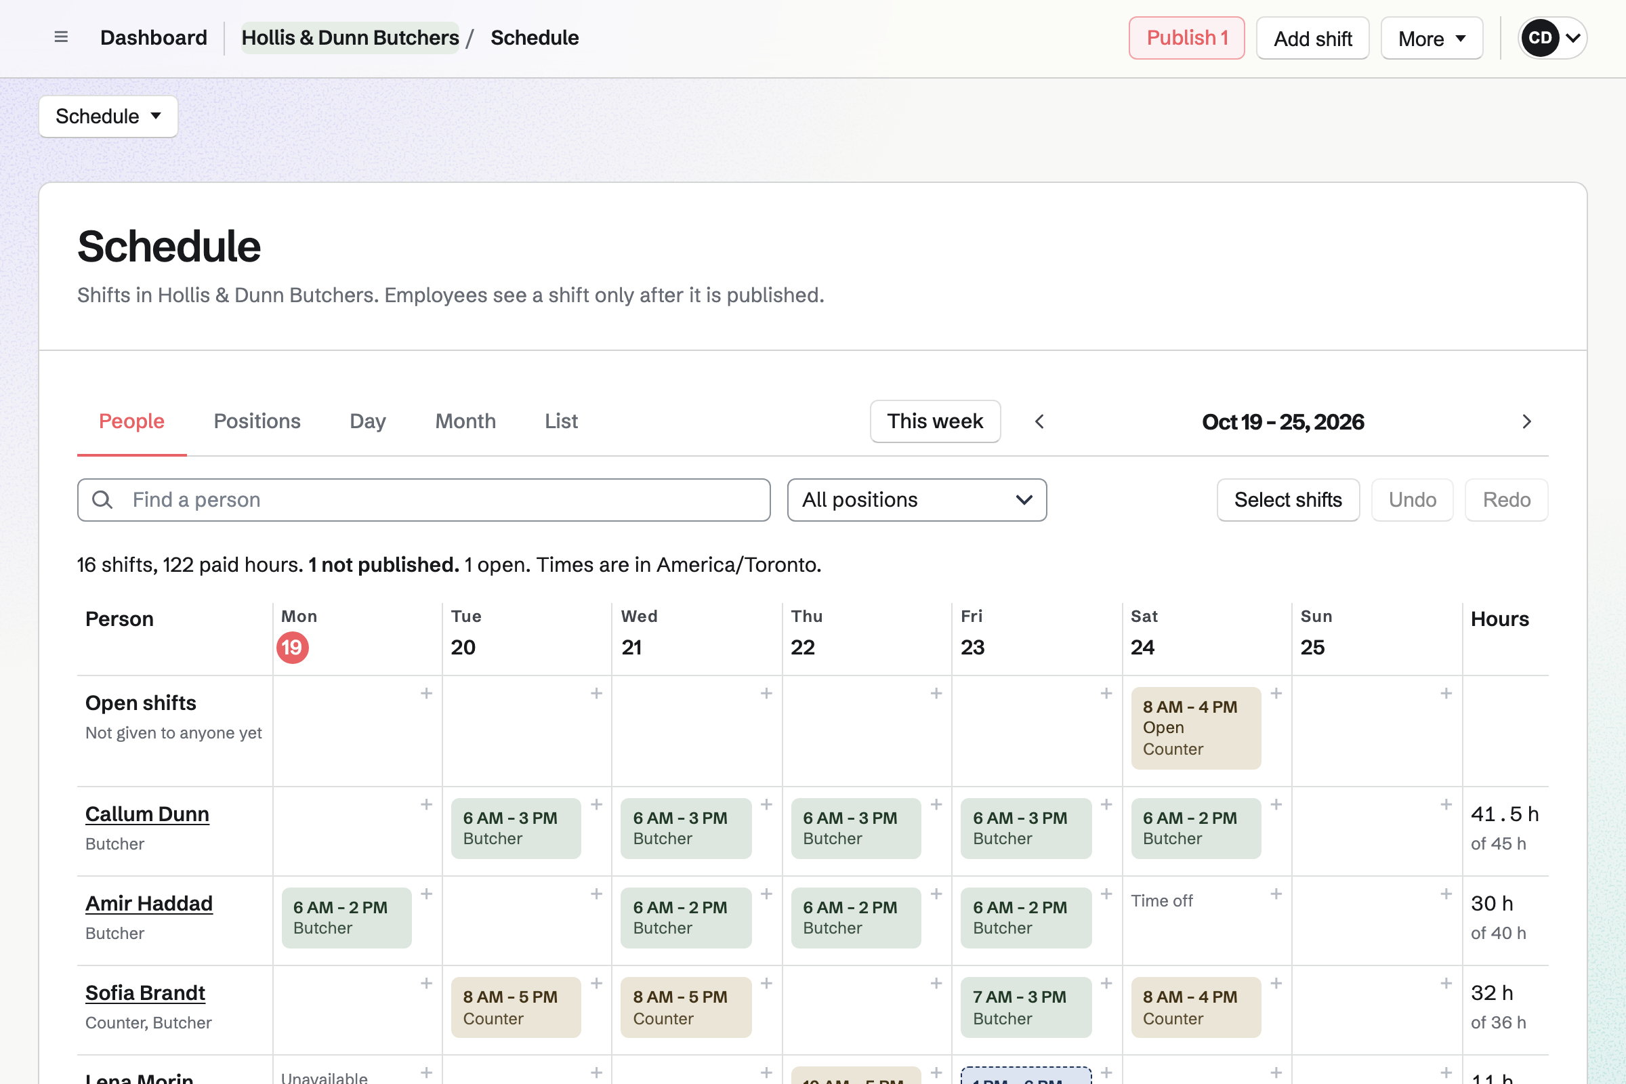This screenshot has width=1626, height=1084.
Task: Open Sofia Brandt's Tuesday 8 AM - 5 PM shift
Action: pos(516,1007)
